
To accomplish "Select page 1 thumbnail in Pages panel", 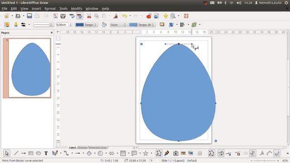I will tap(27, 68).
